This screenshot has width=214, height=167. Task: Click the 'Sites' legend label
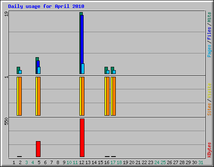click(209, 109)
